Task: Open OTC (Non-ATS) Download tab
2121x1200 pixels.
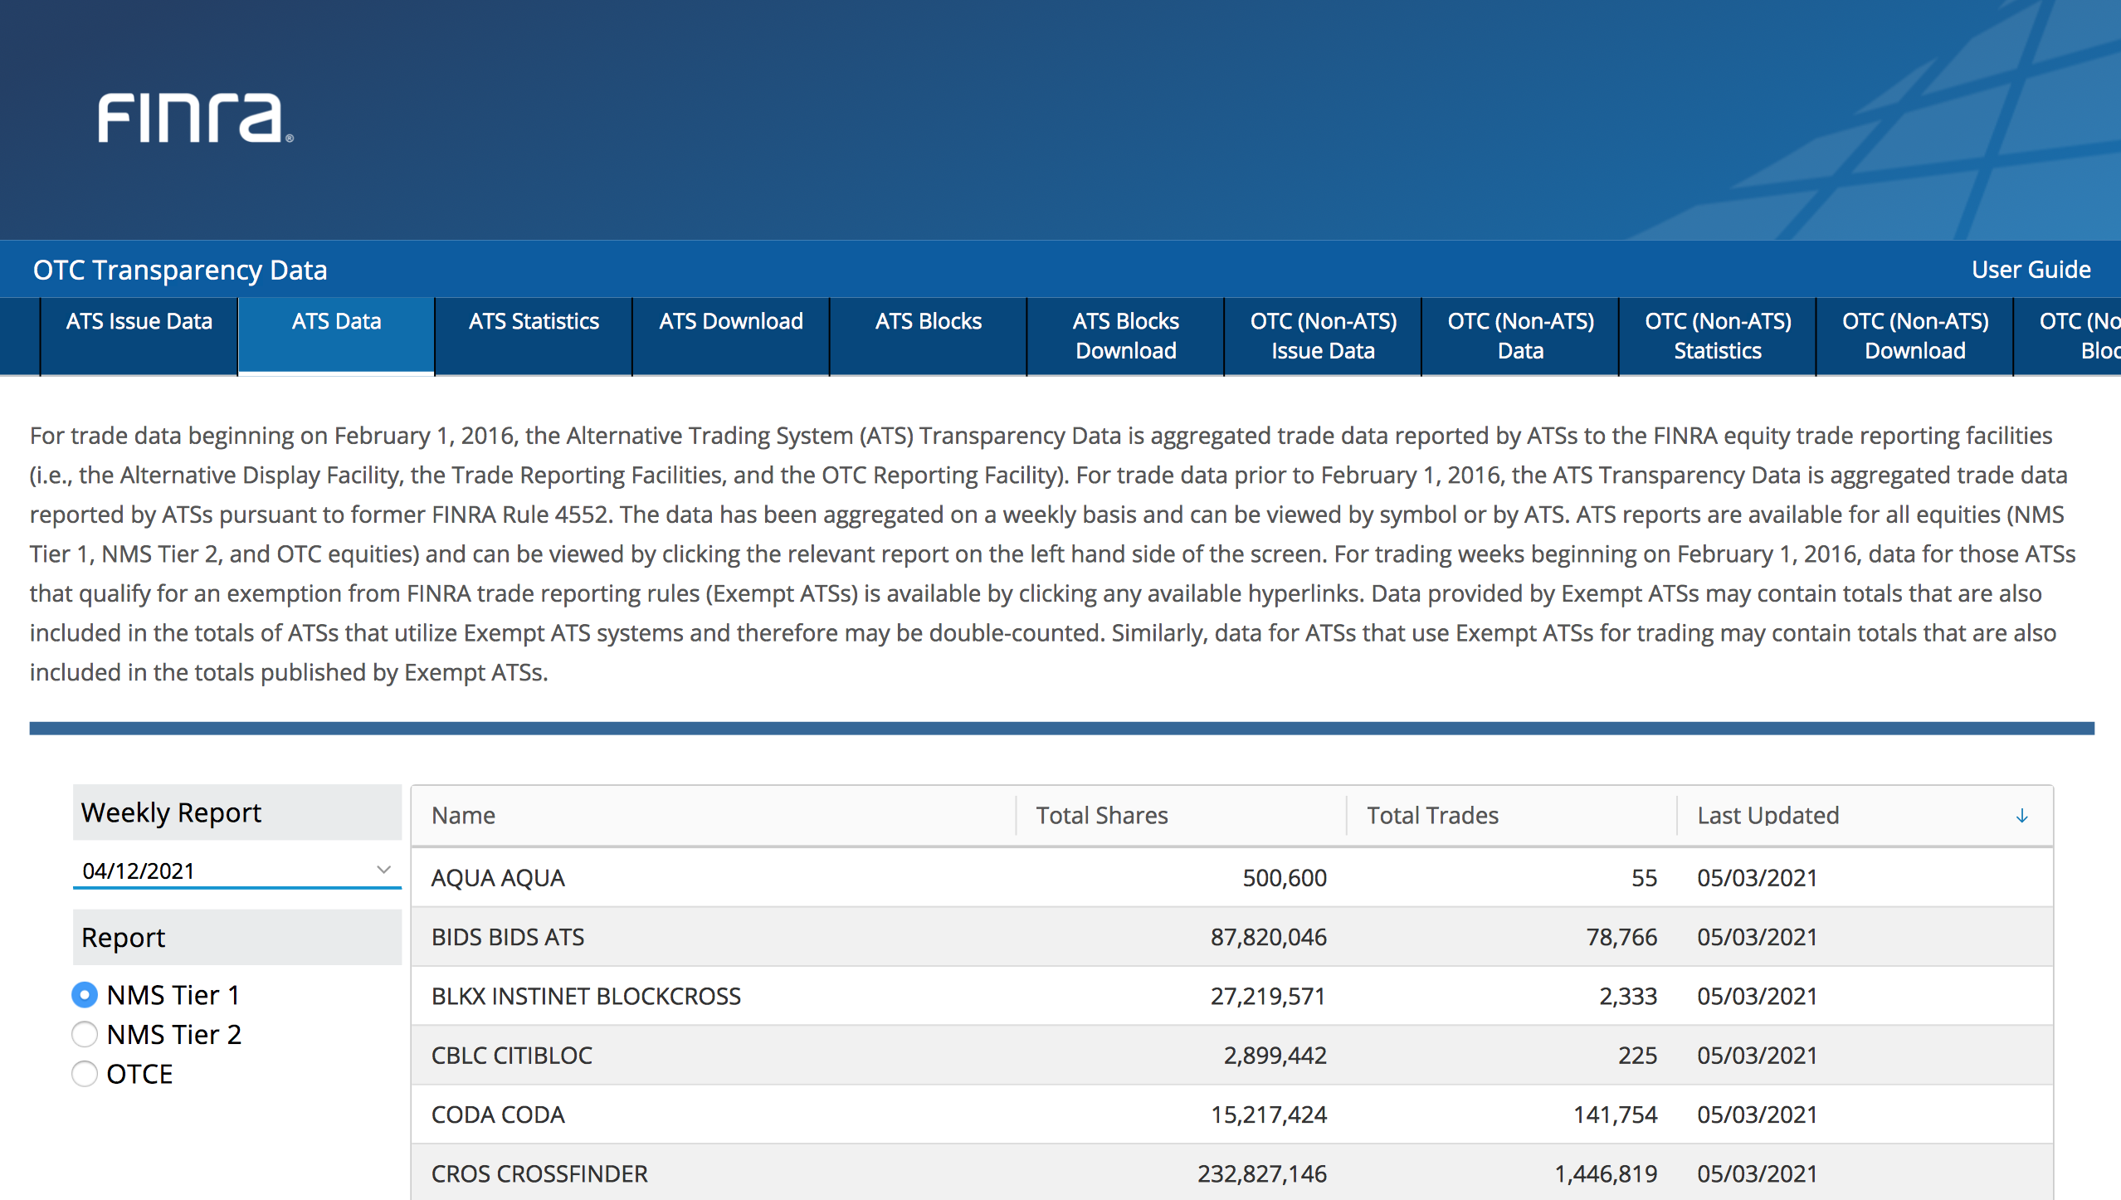Action: pos(1916,335)
